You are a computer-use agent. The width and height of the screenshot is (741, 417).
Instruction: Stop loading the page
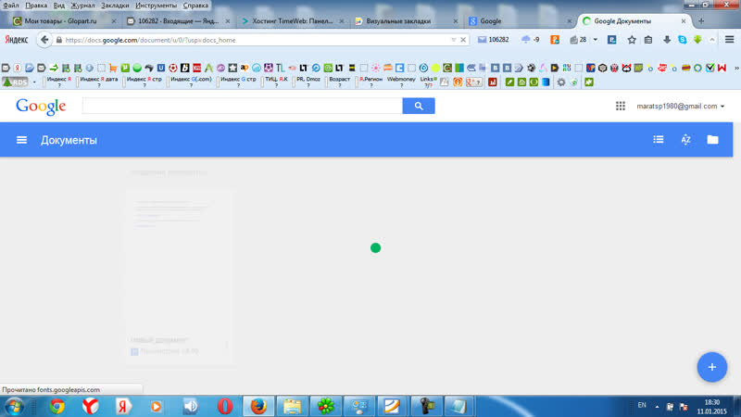(463, 40)
